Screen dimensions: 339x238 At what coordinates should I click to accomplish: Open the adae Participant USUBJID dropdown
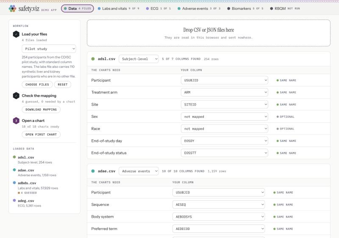[x=219, y=192]
